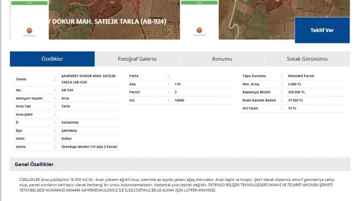Select the m2 value 18000

(x=179, y=100)
